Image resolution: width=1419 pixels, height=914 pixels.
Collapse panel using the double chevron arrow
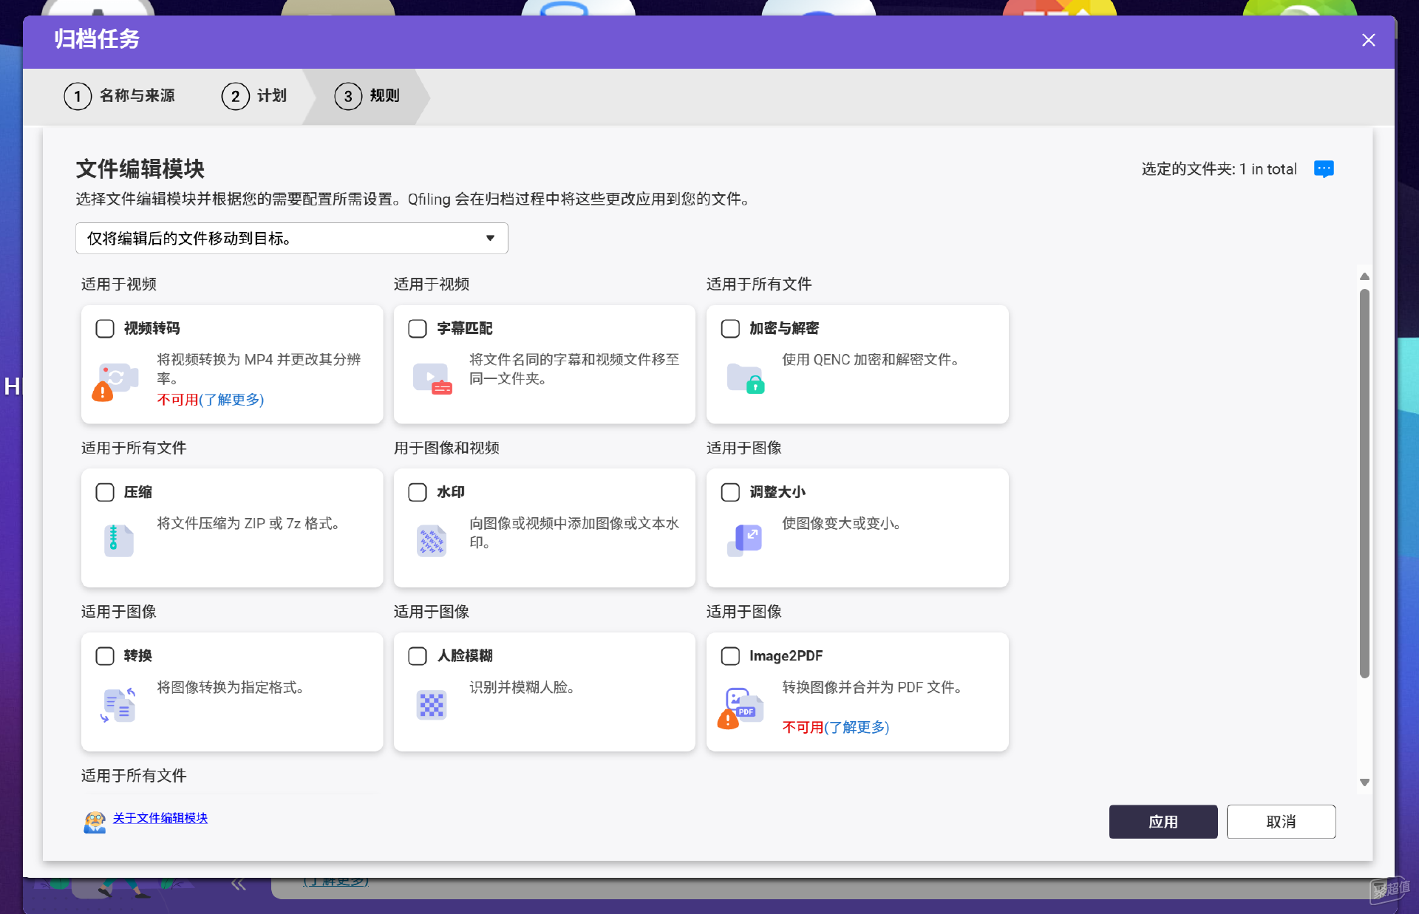coord(238,884)
